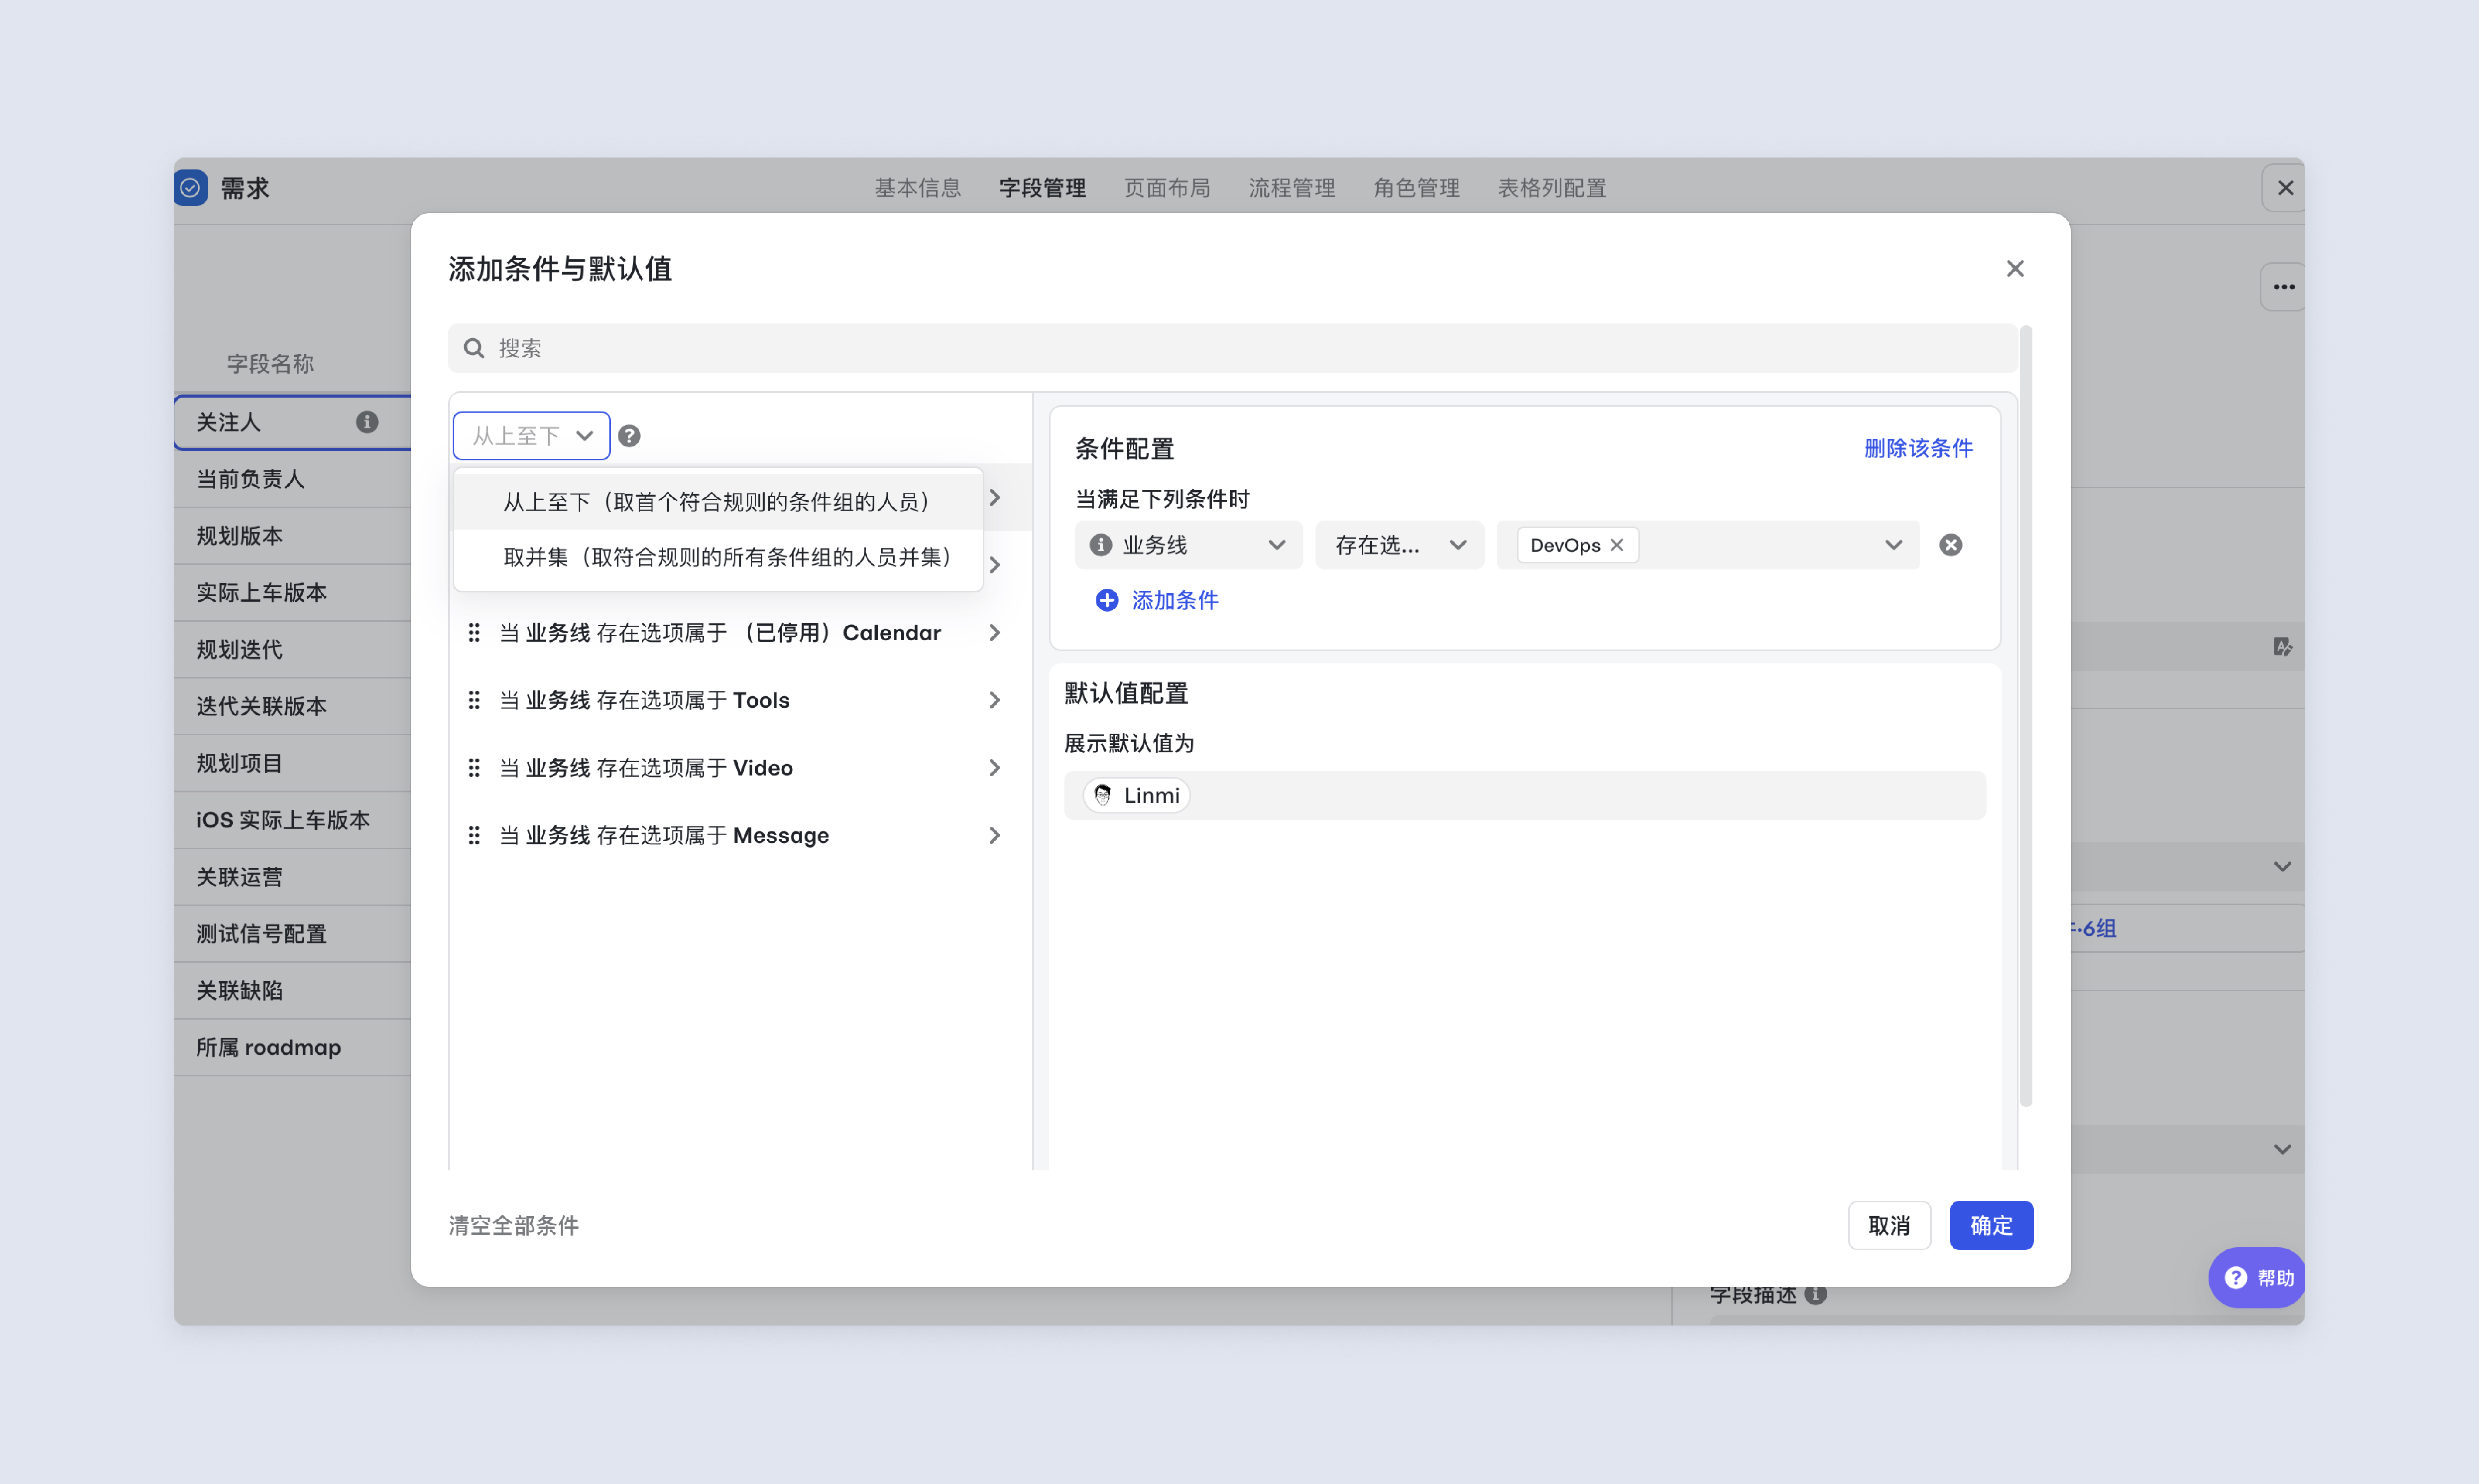Screen dimensions: 2479x1484
Task: Click the 搜索 search input field
Action: 1233,348
